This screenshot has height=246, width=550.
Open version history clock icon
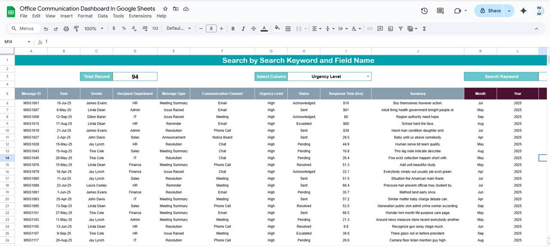tap(424, 11)
